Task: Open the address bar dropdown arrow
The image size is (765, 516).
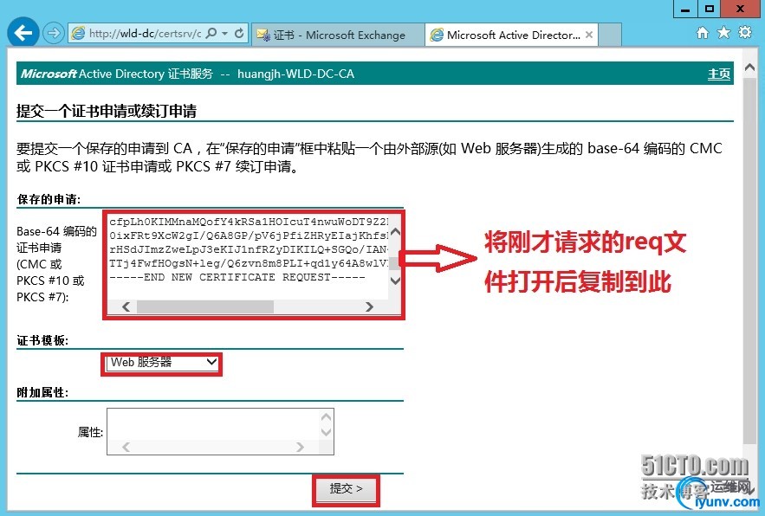Action: [225, 33]
